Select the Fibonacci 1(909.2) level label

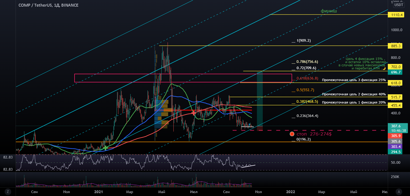(304, 41)
